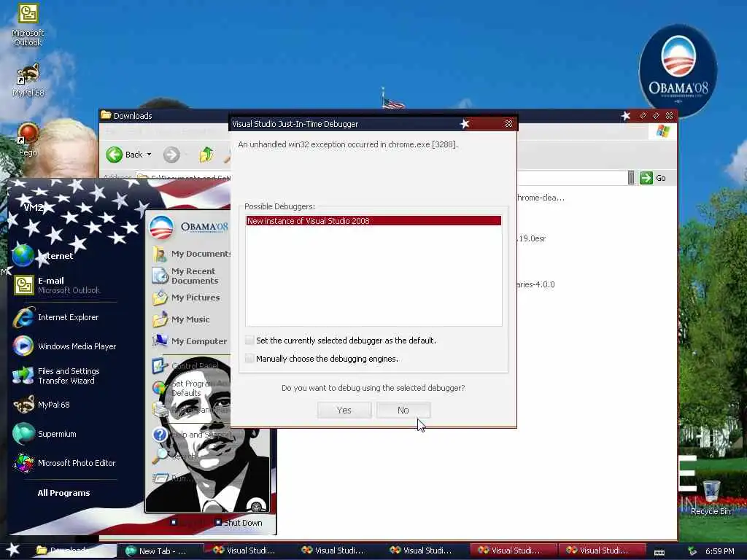
Task: Click the star icon in debugger title bar
Action: (465, 124)
